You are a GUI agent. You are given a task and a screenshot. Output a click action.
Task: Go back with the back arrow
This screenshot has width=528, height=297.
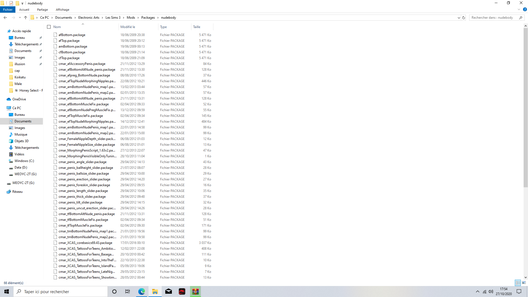click(x=5, y=18)
